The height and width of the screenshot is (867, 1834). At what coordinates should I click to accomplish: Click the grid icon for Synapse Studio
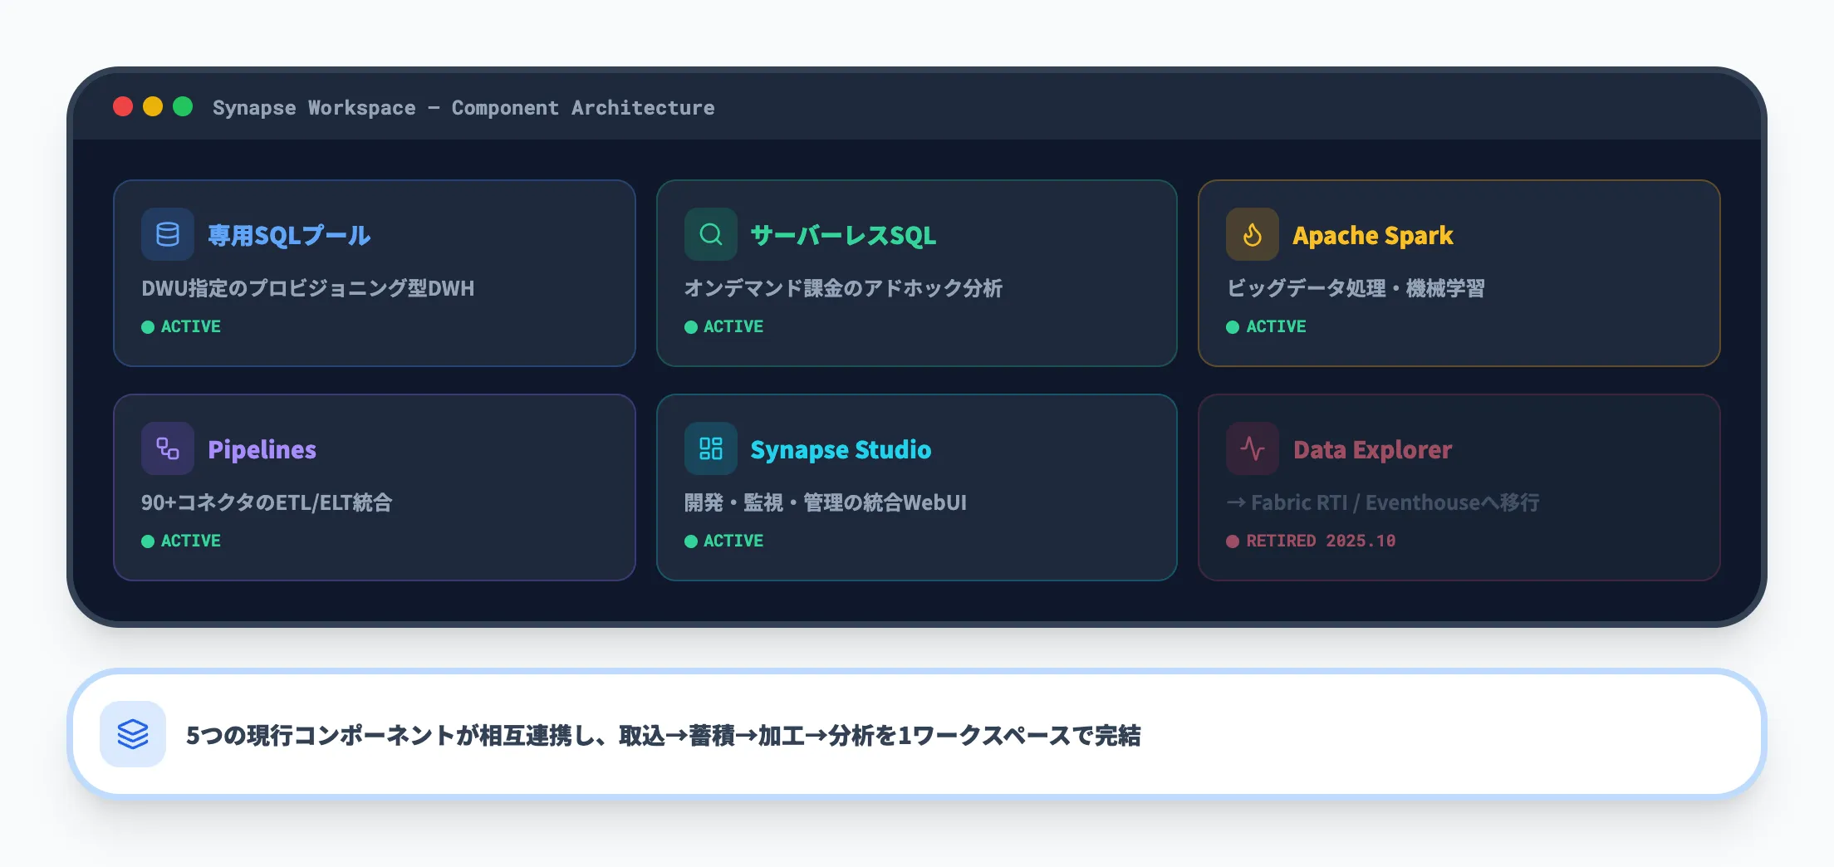(x=711, y=448)
